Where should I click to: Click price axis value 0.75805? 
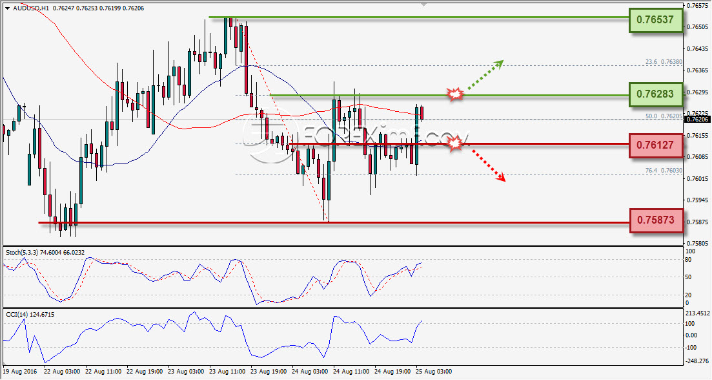698,244
